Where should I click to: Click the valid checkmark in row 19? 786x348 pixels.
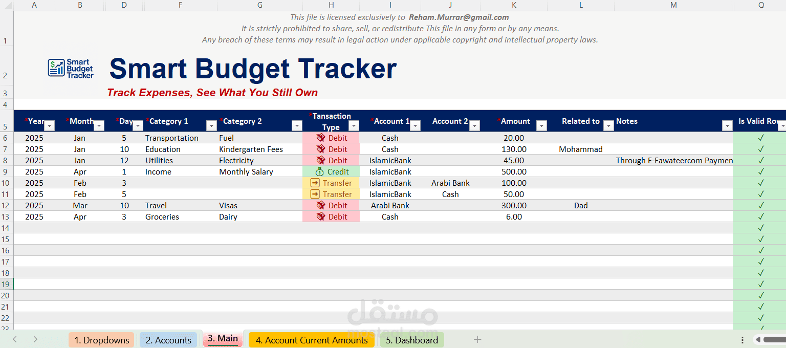tap(761, 284)
